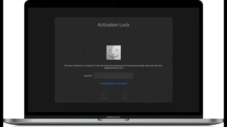Go back with the Previous arrow button
Viewport: 227px width, 127px height.
coord(104,94)
